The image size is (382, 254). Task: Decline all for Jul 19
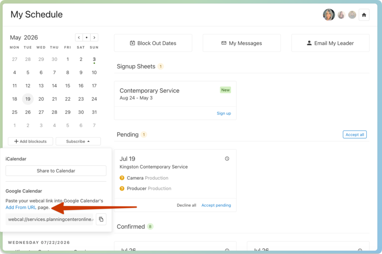tap(186, 205)
